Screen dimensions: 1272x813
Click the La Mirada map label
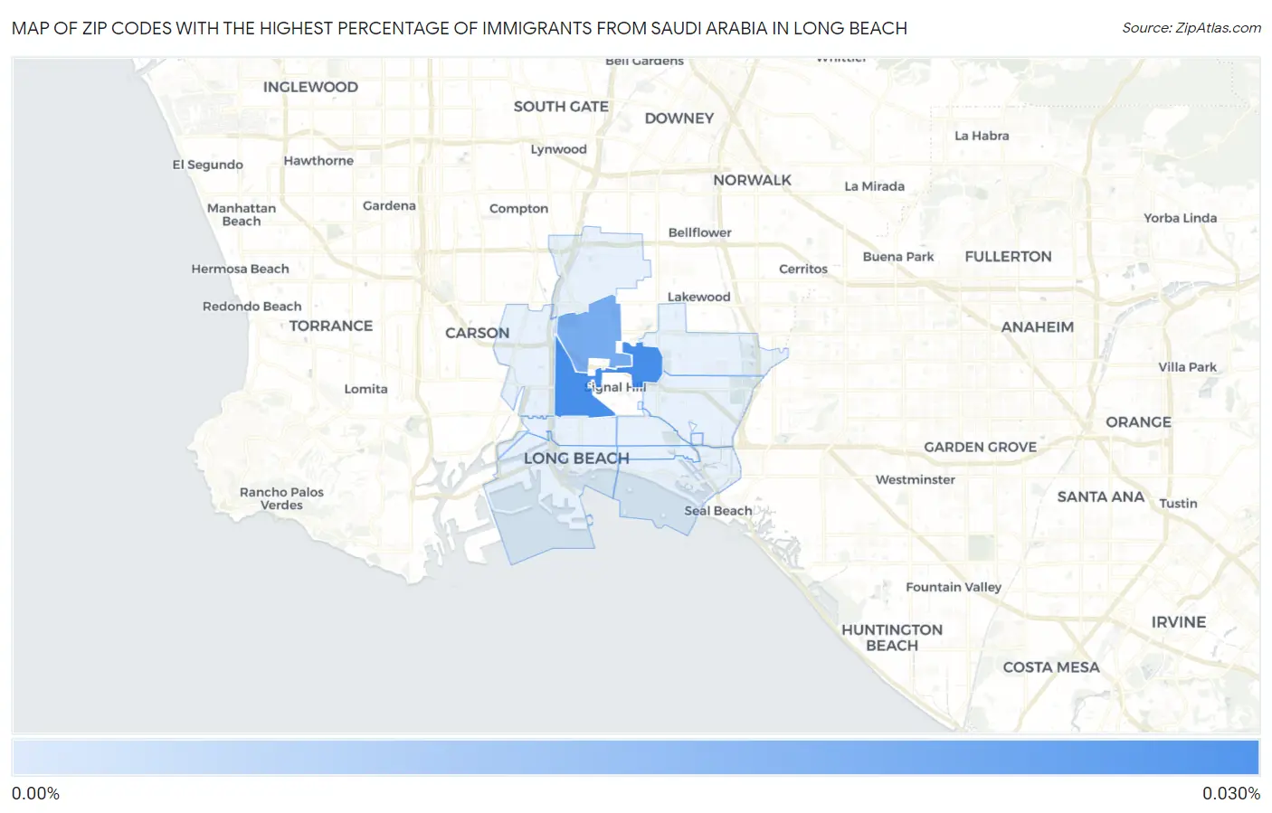pos(874,186)
